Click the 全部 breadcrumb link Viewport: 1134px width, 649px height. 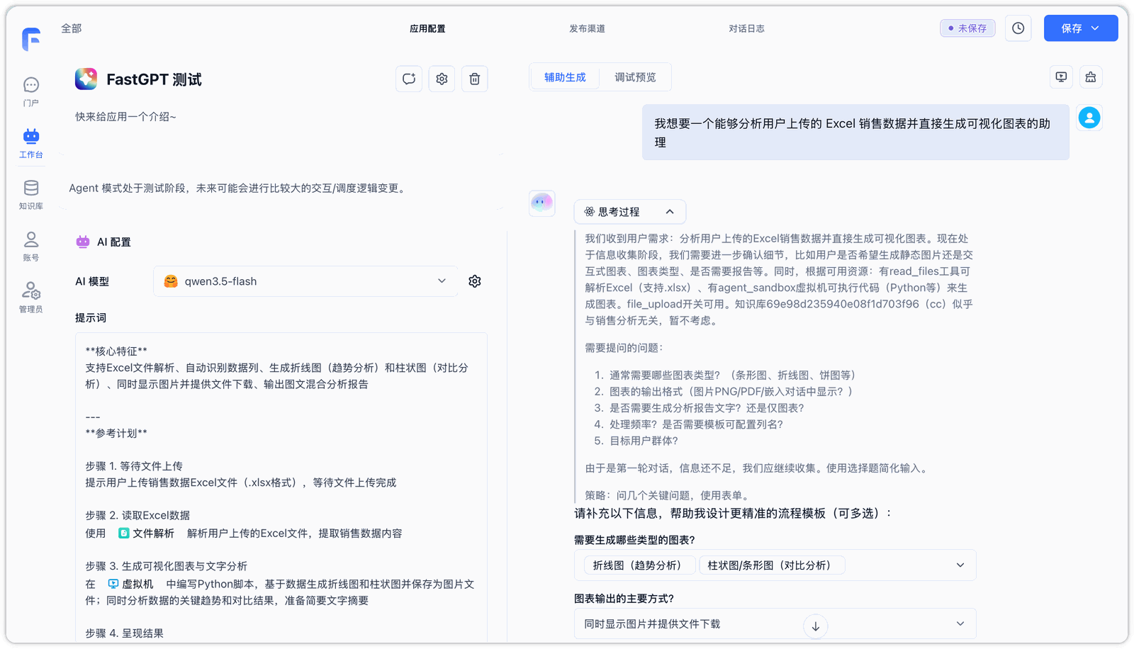[72, 28]
